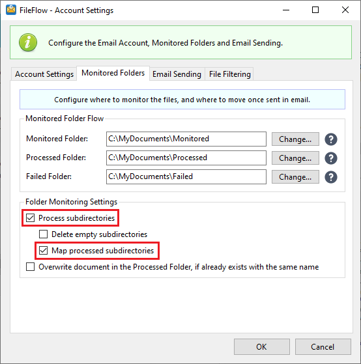Click the help icon beside Monitored Folder
The image size is (361, 364).
tap(331, 139)
